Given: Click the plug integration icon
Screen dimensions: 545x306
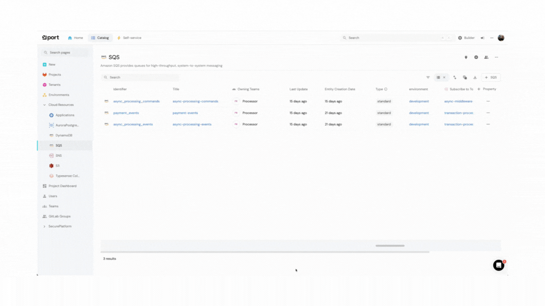Looking at the screenshot, I should [466, 57].
